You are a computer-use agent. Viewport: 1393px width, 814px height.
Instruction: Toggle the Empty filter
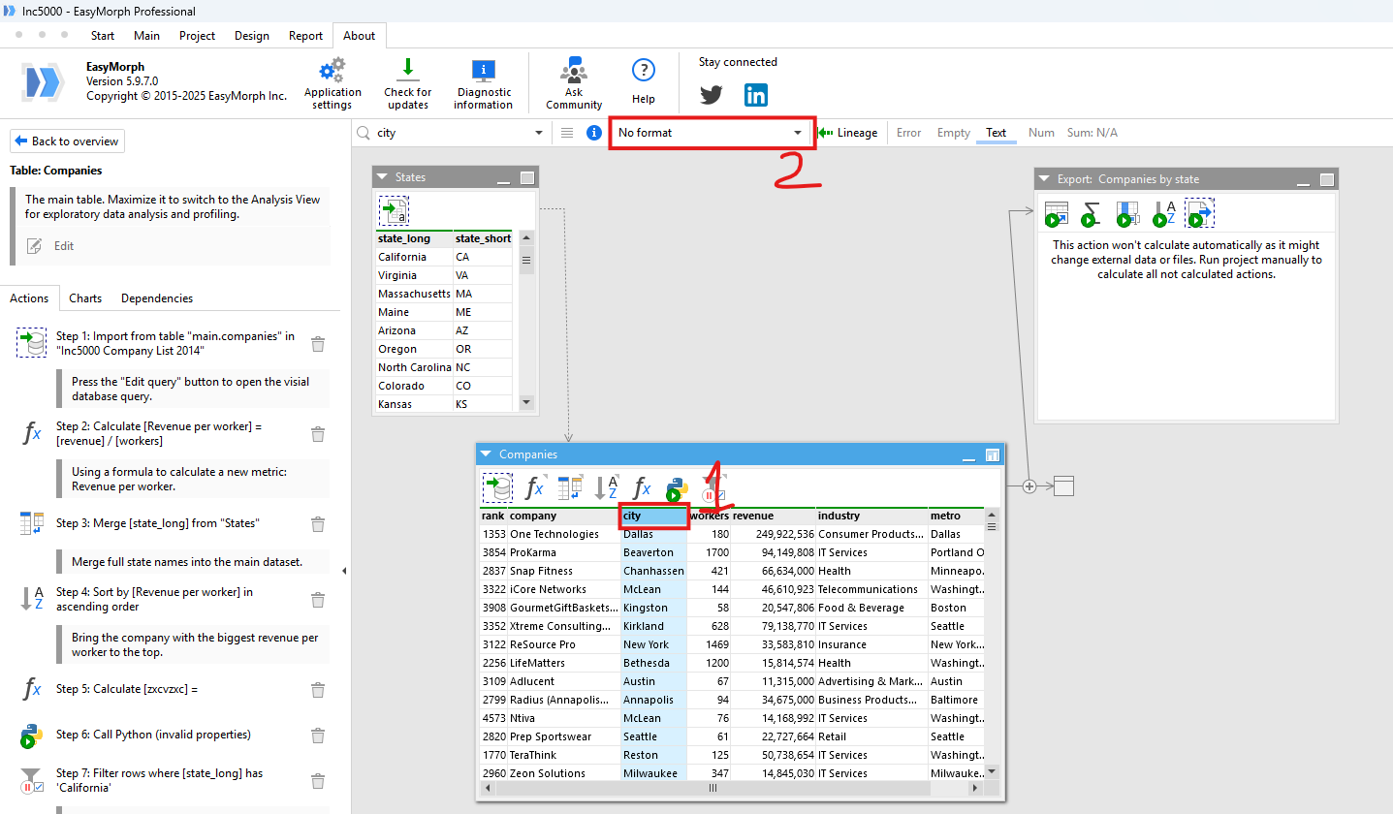coord(954,133)
